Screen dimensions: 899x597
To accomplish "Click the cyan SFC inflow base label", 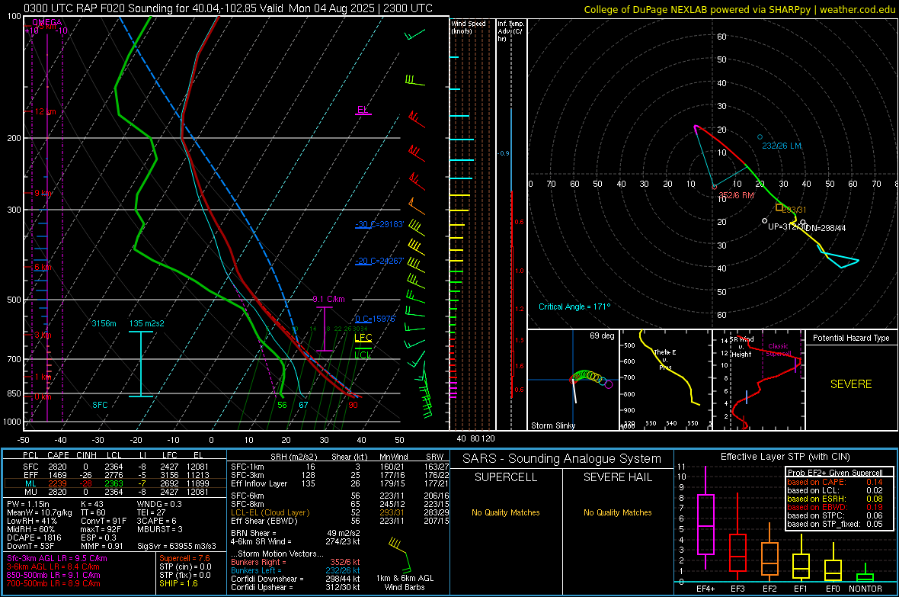I will (x=100, y=405).
